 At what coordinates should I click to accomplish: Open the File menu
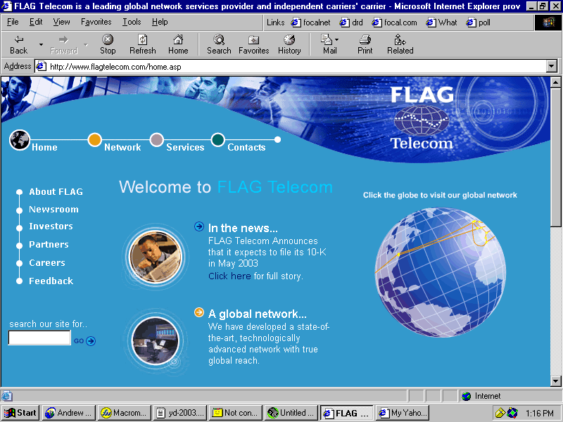pos(13,22)
